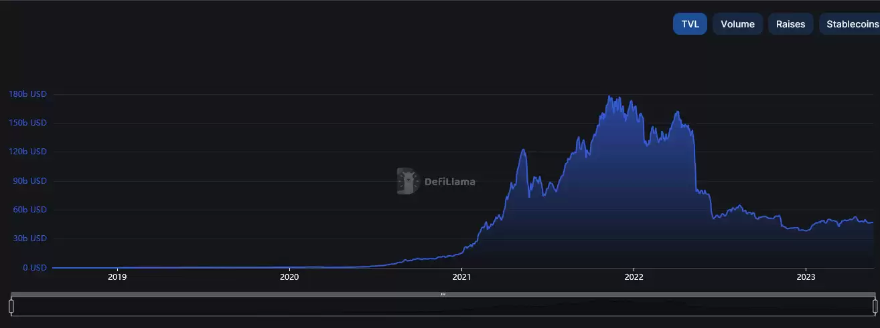Click the highest TVL peak on chart
The width and height of the screenshot is (880, 328).
(608, 96)
